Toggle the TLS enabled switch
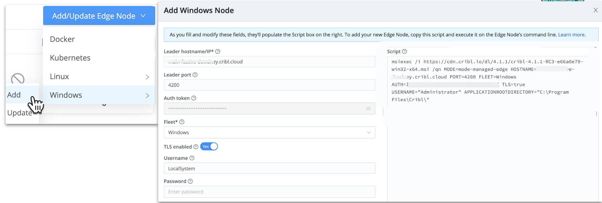This screenshot has width=602, height=203. click(x=209, y=147)
